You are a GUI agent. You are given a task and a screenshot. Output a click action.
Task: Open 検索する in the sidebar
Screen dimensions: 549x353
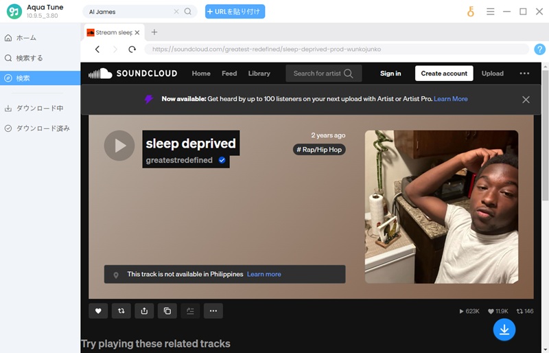point(24,58)
